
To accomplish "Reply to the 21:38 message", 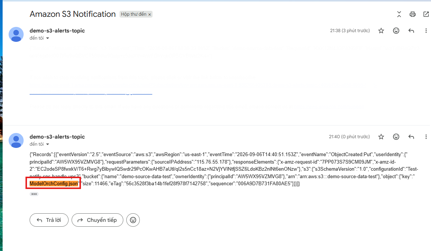I will point(411,31).
